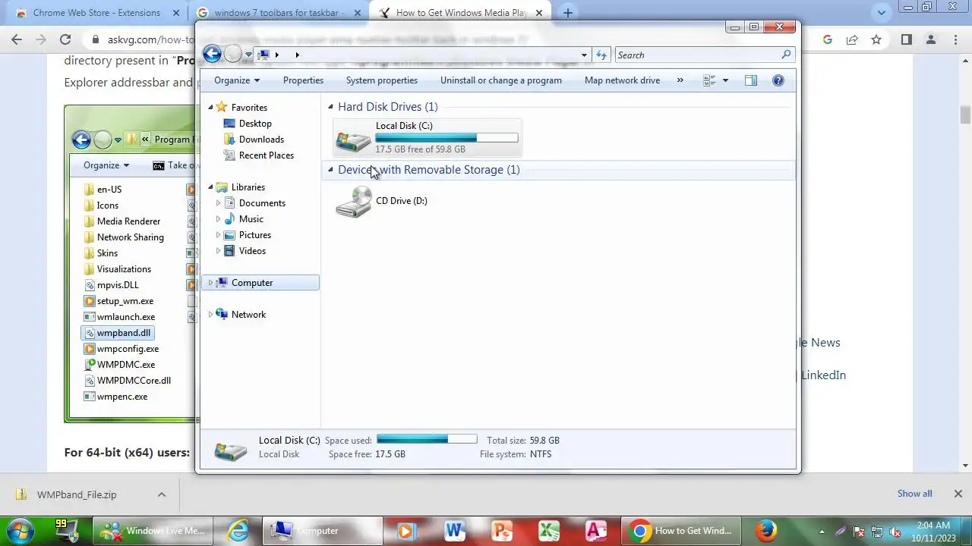The width and height of the screenshot is (972, 546).
Task: Launch Firefox from the taskbar
Action: click(x=765, y=531)
